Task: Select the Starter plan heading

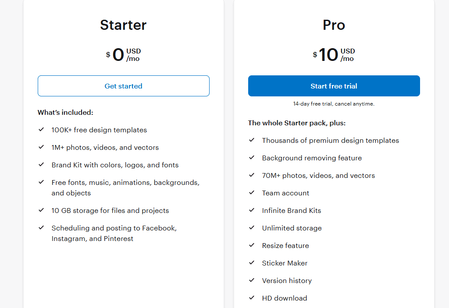Action: pyautogui.click(x=123, y=25)
